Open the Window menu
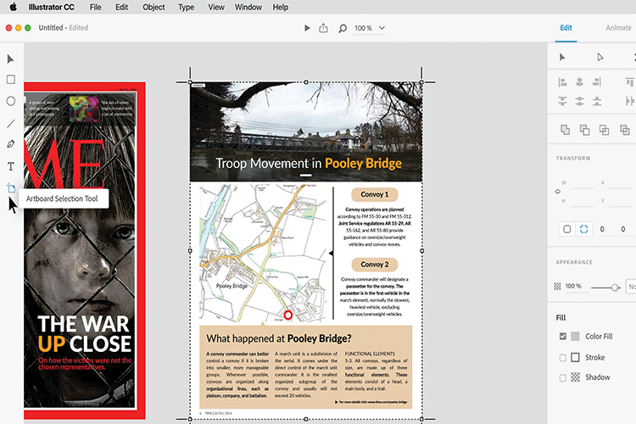This screenshot has height=424, width=636. pos(248,7)
